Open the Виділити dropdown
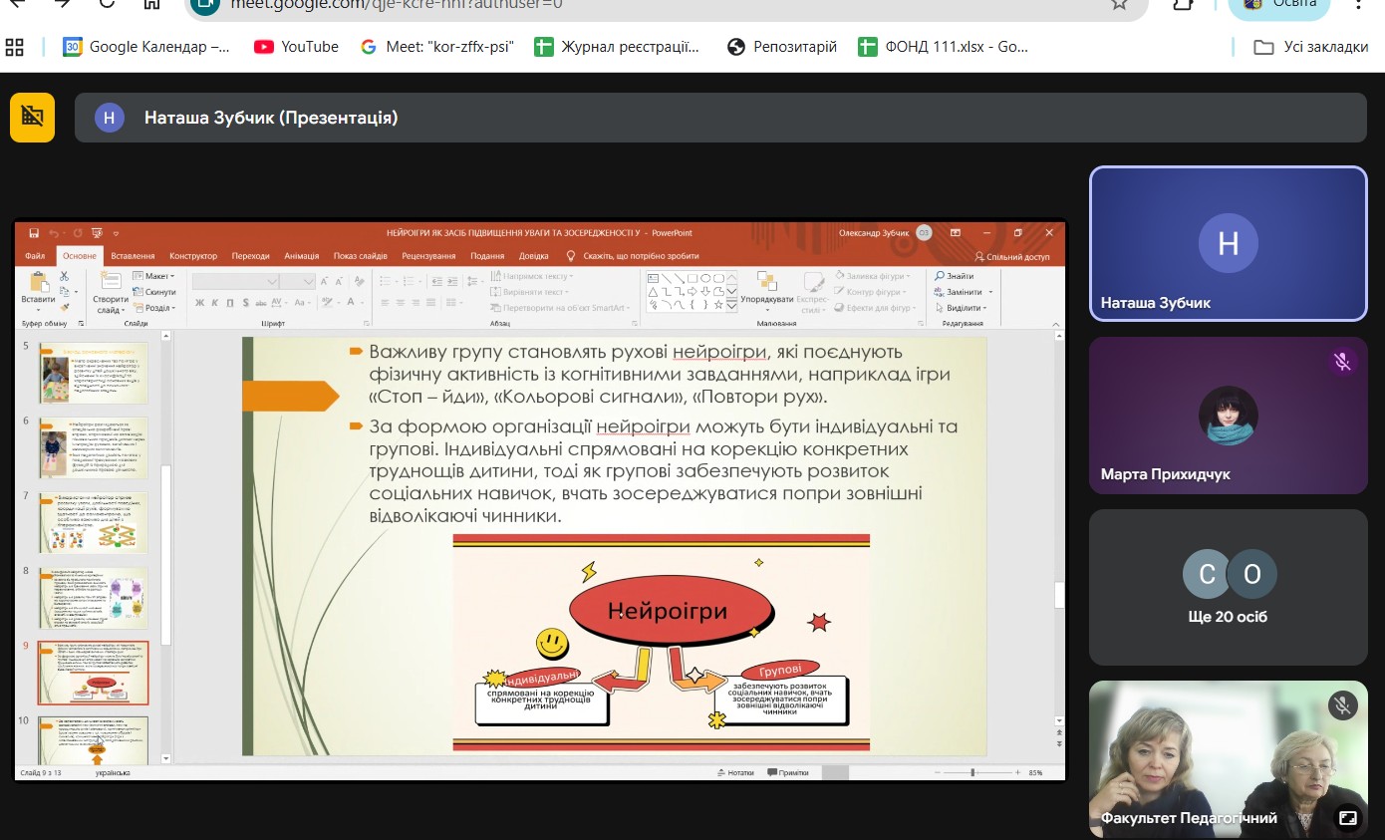1385x840 pixels. (x=963, y=308)
